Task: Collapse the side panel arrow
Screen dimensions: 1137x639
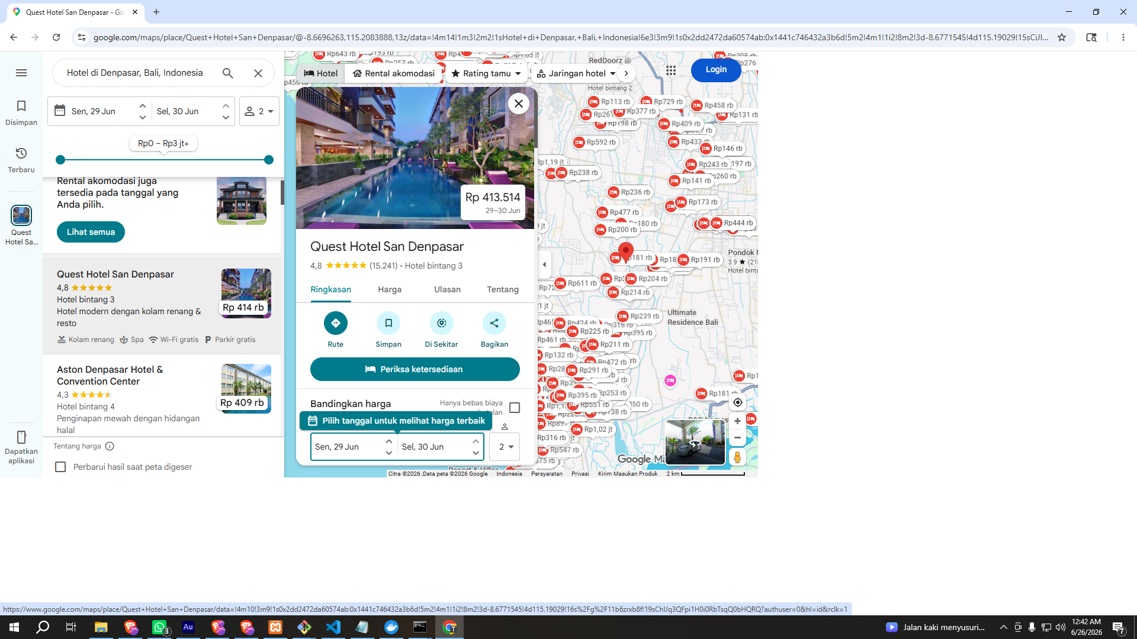Action: (x=545, y=264)
